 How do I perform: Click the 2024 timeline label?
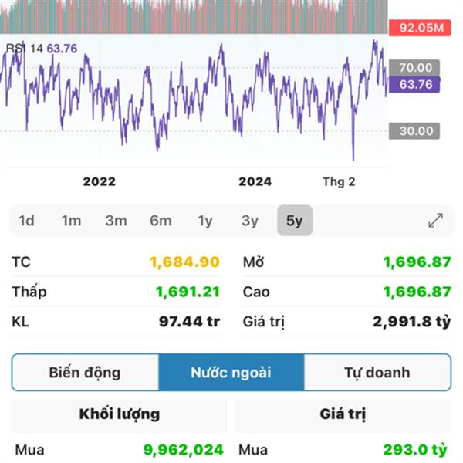pos(255,181)
